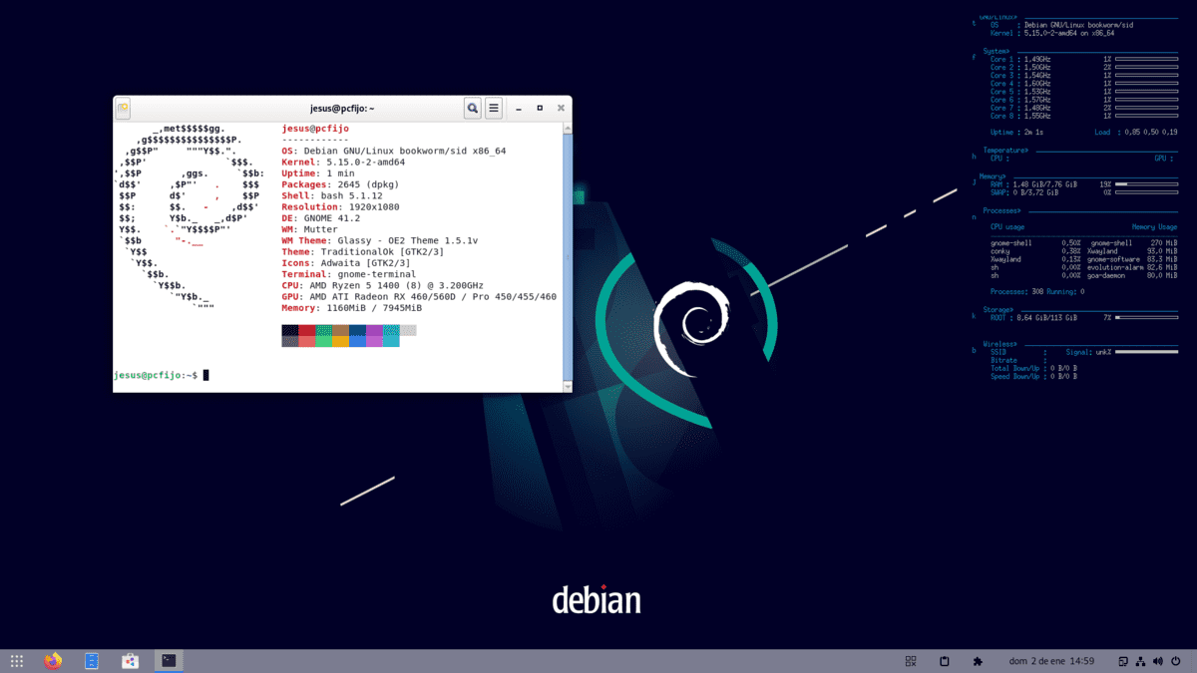Click the Kernel: 5.15.0-2-amd64 line in terminal
Image resolution: width=1197 pixels, height=673 pixels.
pyautogui.click(x=343, y=162)
